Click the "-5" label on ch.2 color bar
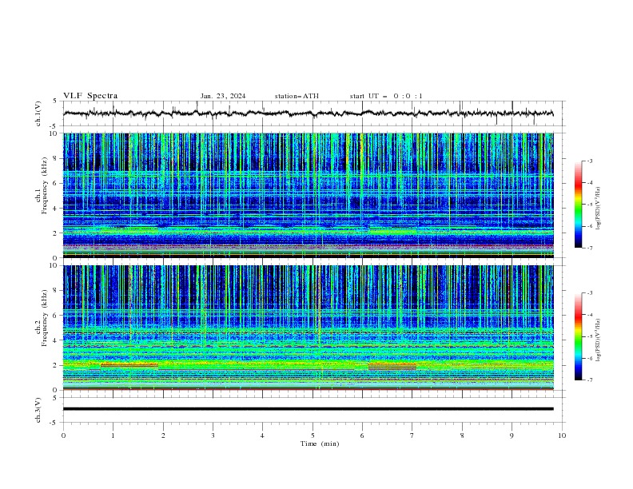The width and height of the screenshot is (633, 489). click(590, 336)
